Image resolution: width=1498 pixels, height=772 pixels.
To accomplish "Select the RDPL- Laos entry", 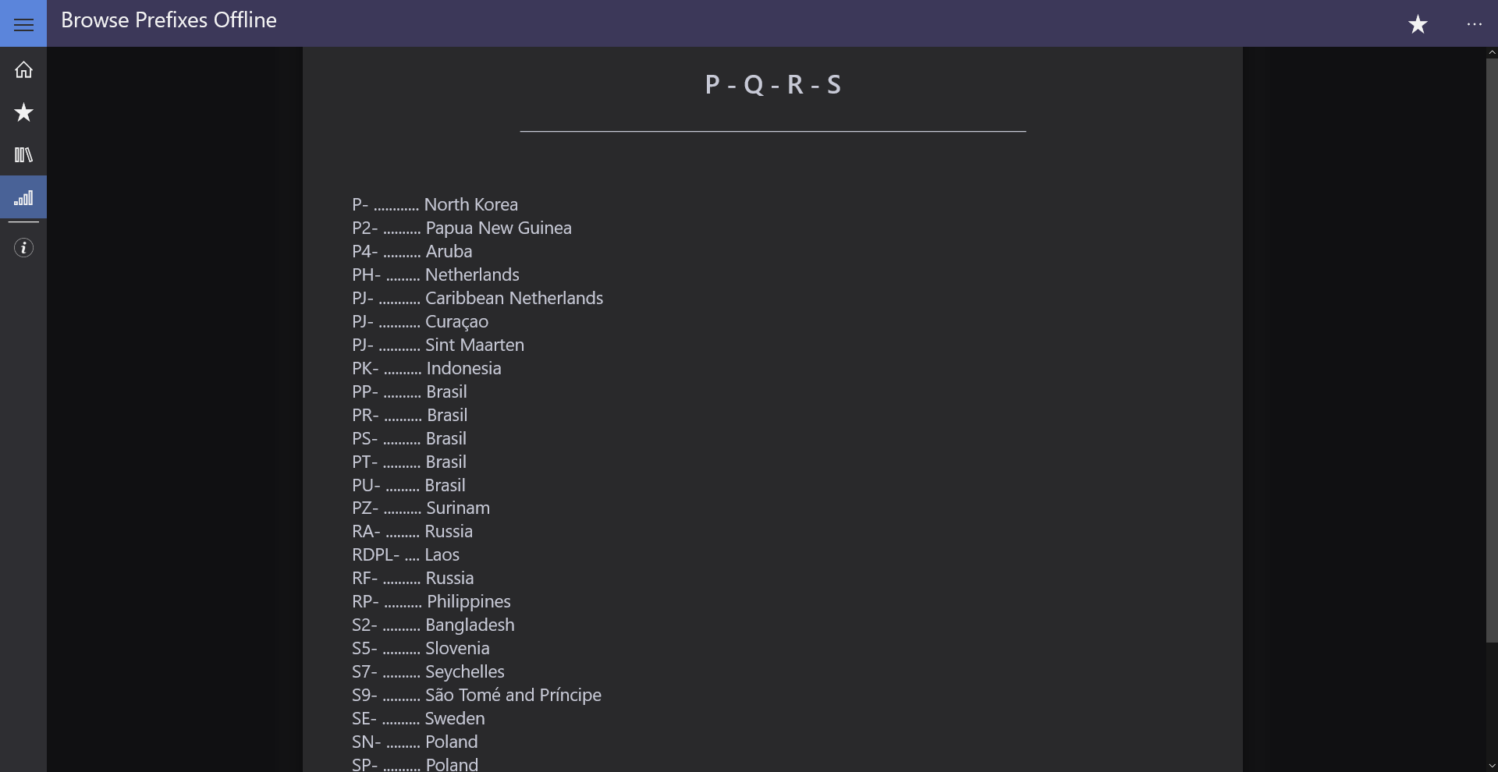I will point(405,554).
